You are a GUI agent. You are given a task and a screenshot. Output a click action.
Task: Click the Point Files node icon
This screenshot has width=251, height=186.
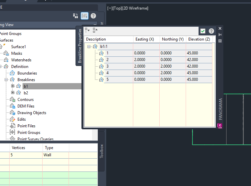[x=13, y=126]
